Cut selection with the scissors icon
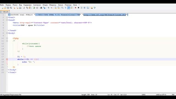Screen dimensions: 176x99 [x=24, y=8]
